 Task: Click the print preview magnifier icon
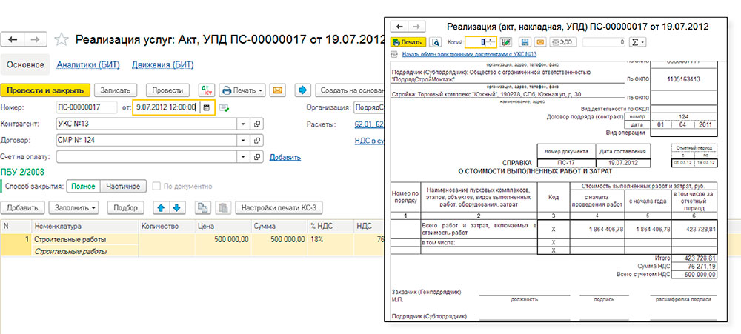coord(436,42)
